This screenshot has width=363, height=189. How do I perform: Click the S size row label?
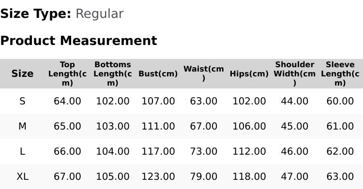point(22,101)
